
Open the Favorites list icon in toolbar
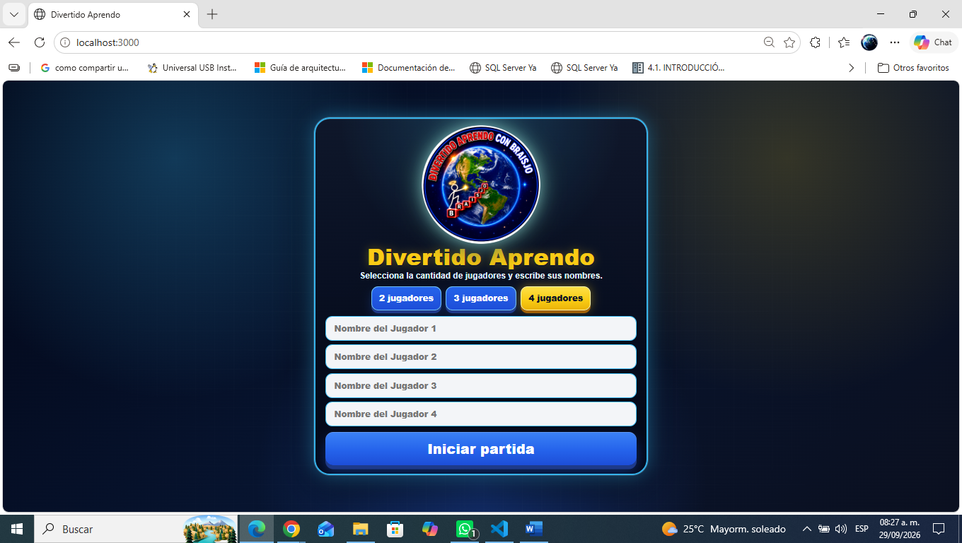tap(843, 42)
